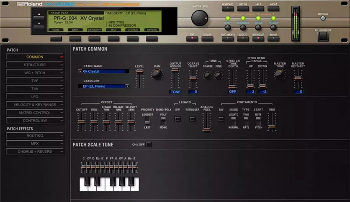The height and width of the screenshot is (202, 350).
Task: Click the Keyboard button
Action: click(x=228, y=9)
